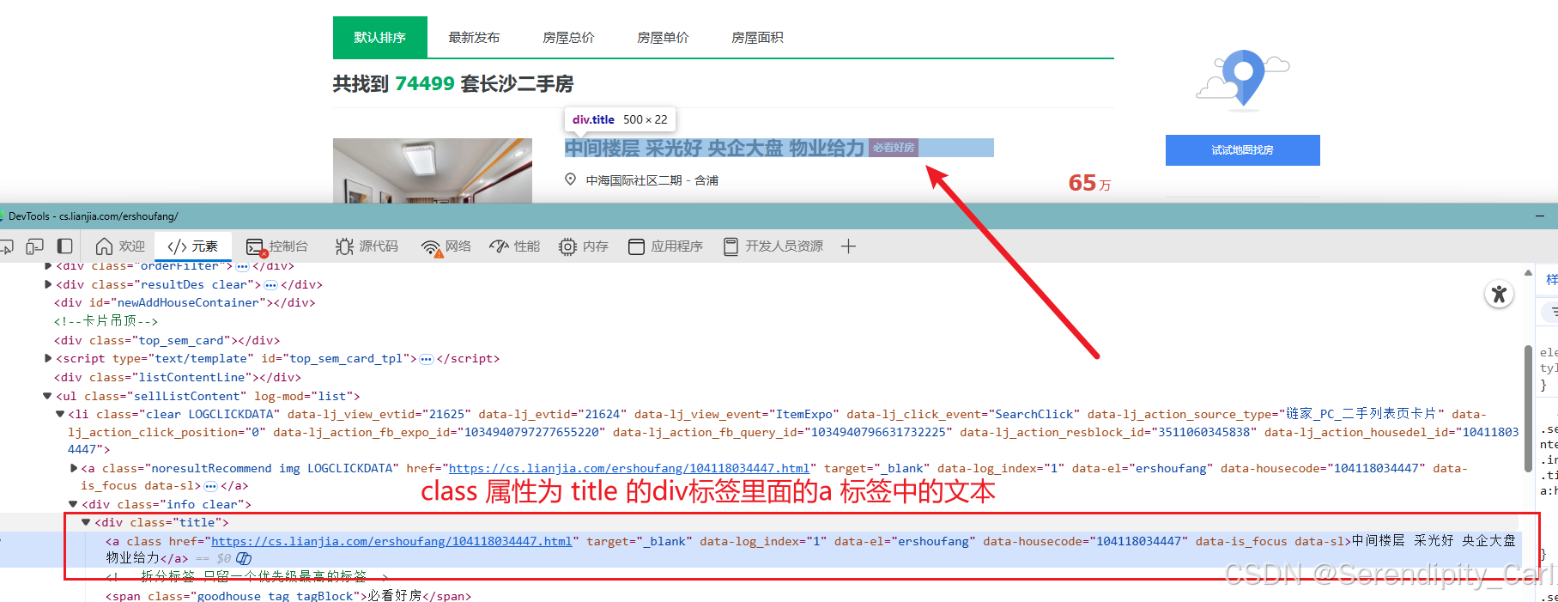This screenshot has height=602, width=1558.
Task: Toggle device emulation icon in DevTools toolbar
Action: coord(35,246)
